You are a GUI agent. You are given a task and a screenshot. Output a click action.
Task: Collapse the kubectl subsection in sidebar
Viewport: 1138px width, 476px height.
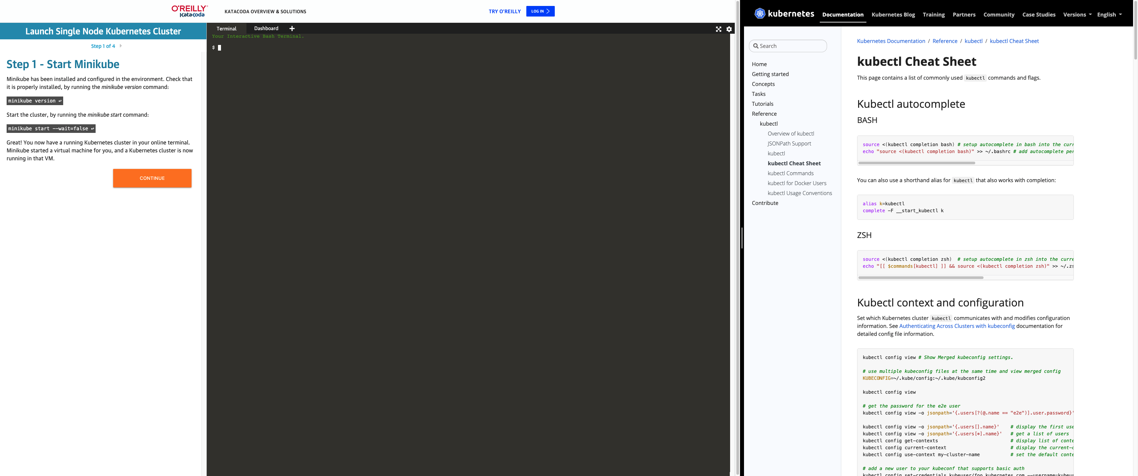pos(769,124)
